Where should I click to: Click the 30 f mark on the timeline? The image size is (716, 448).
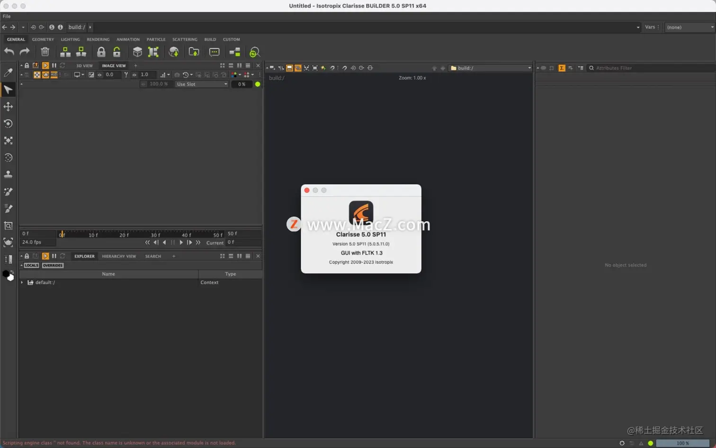coord(155,235)
